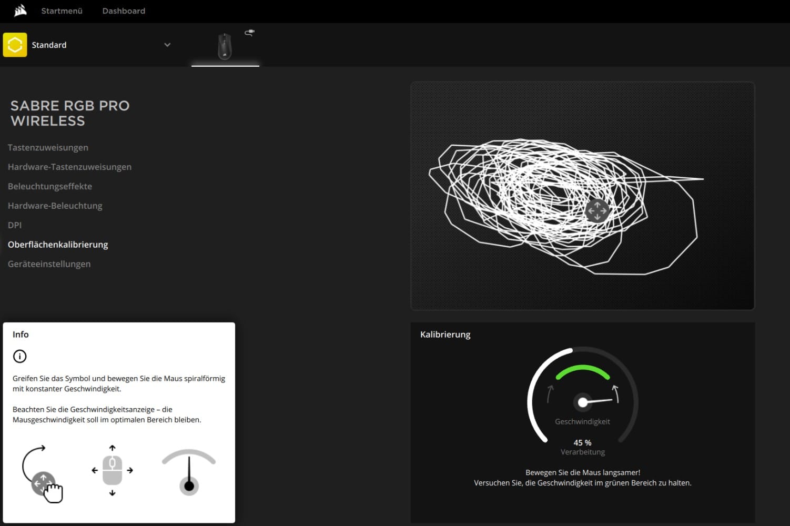Select the yellow Standard profile icon

[15, 45]
